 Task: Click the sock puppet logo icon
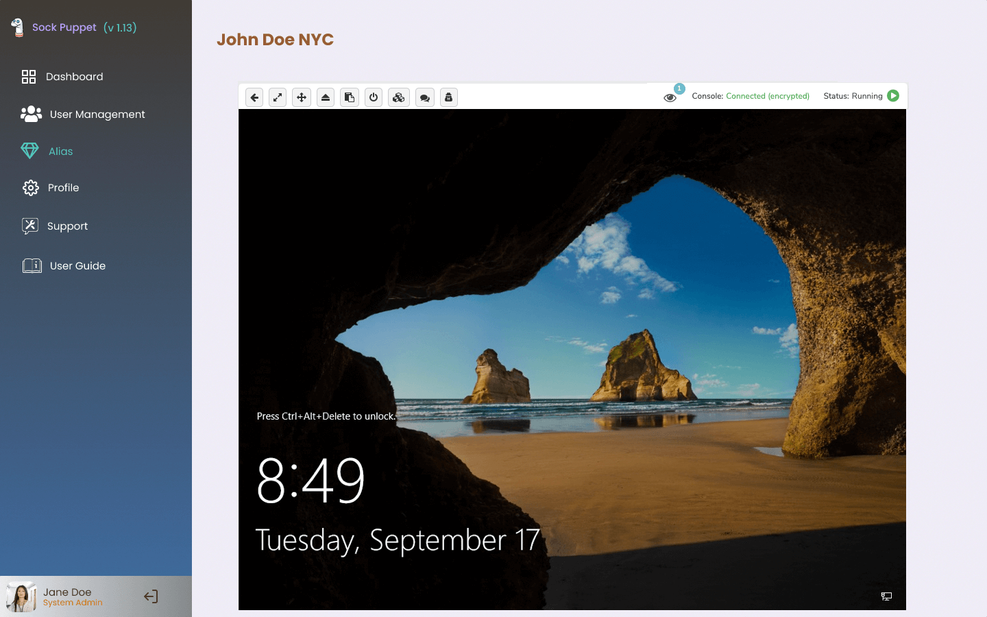[18, 27]
